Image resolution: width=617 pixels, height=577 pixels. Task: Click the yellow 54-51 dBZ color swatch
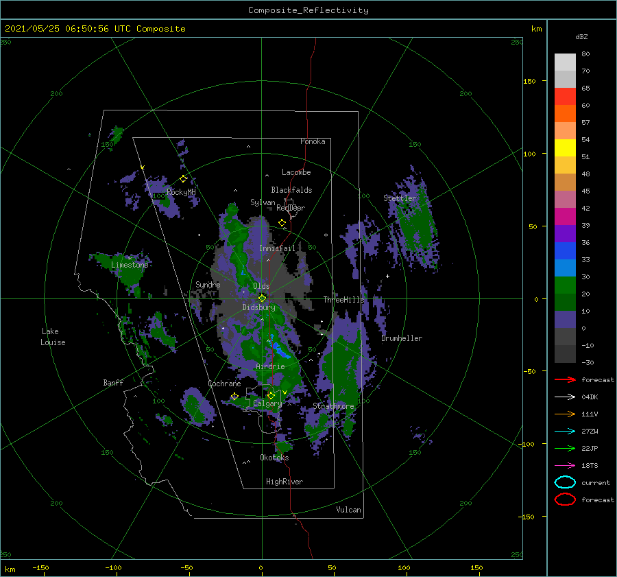(x=565, y=148)
